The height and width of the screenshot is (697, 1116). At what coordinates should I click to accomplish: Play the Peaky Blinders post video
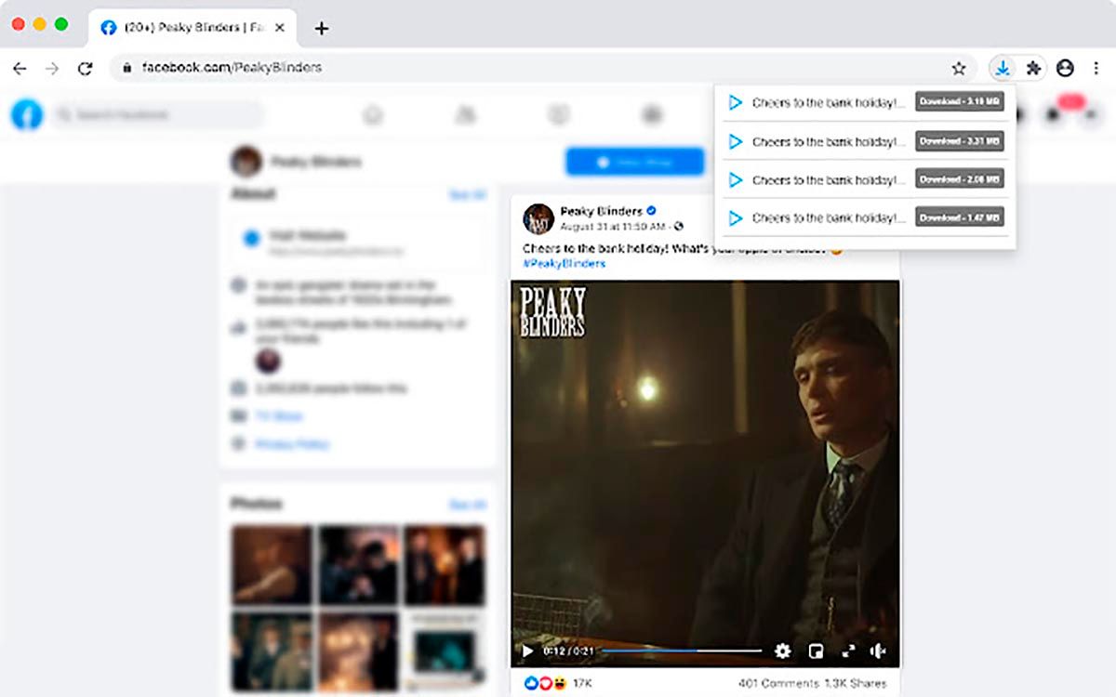point(527,651)
